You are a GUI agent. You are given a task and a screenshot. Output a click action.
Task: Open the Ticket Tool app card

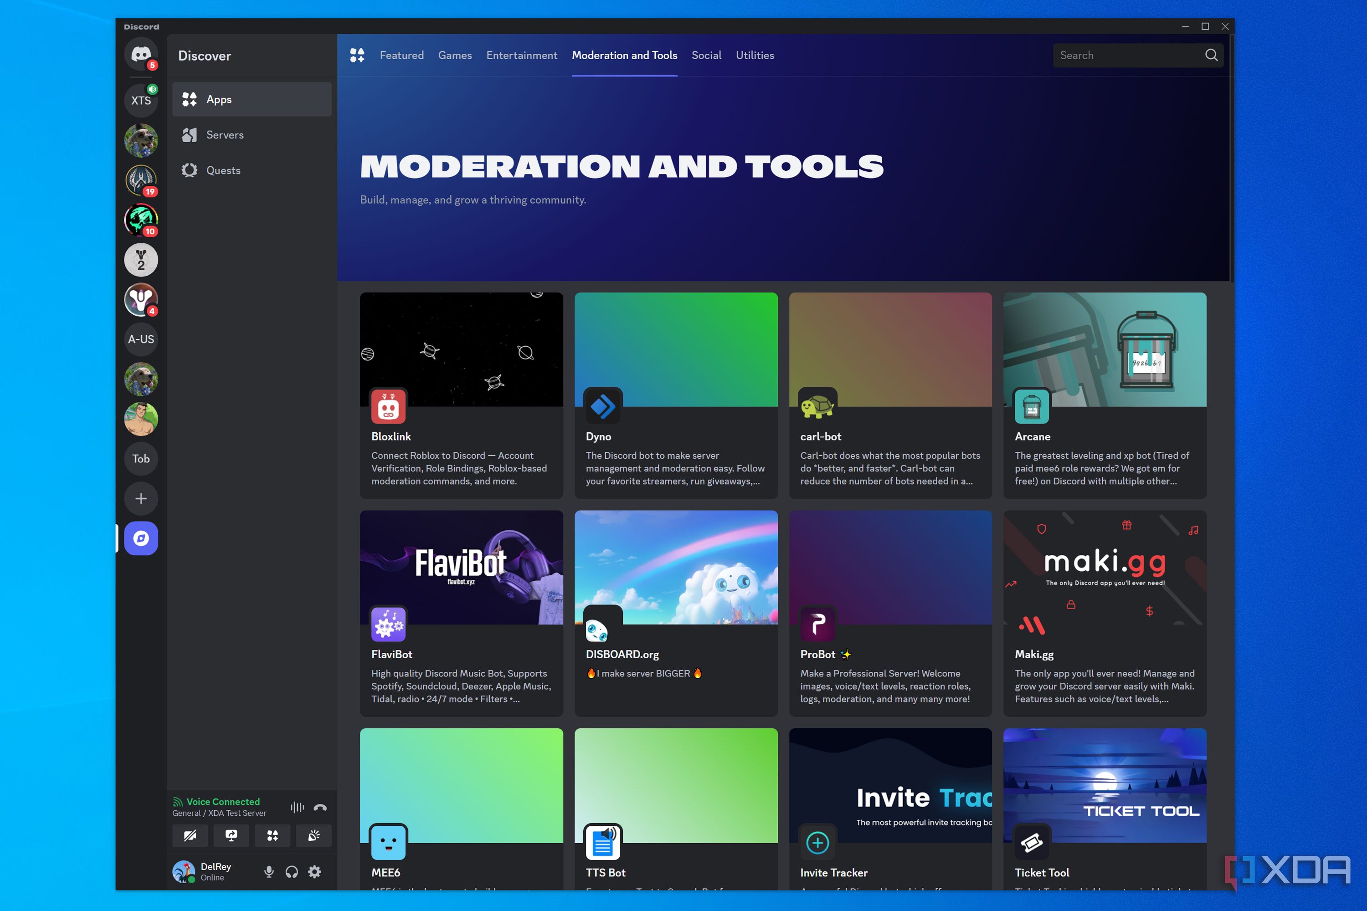coord(1105,809)
